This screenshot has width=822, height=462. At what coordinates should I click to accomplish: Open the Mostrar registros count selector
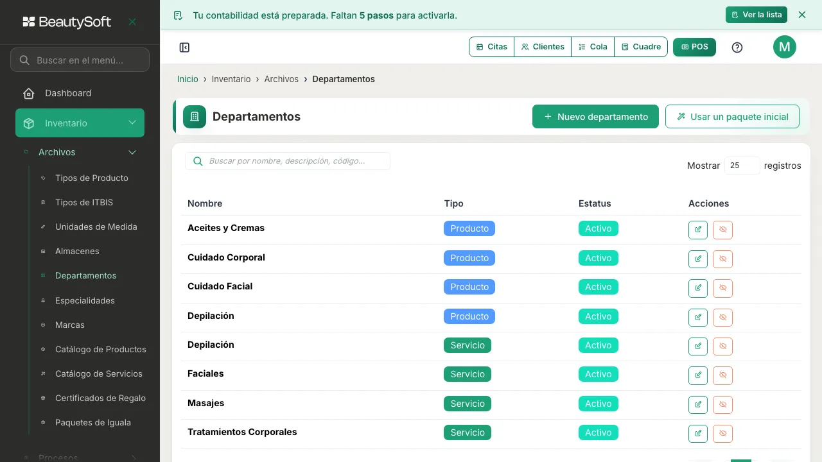tap(742, 166)
